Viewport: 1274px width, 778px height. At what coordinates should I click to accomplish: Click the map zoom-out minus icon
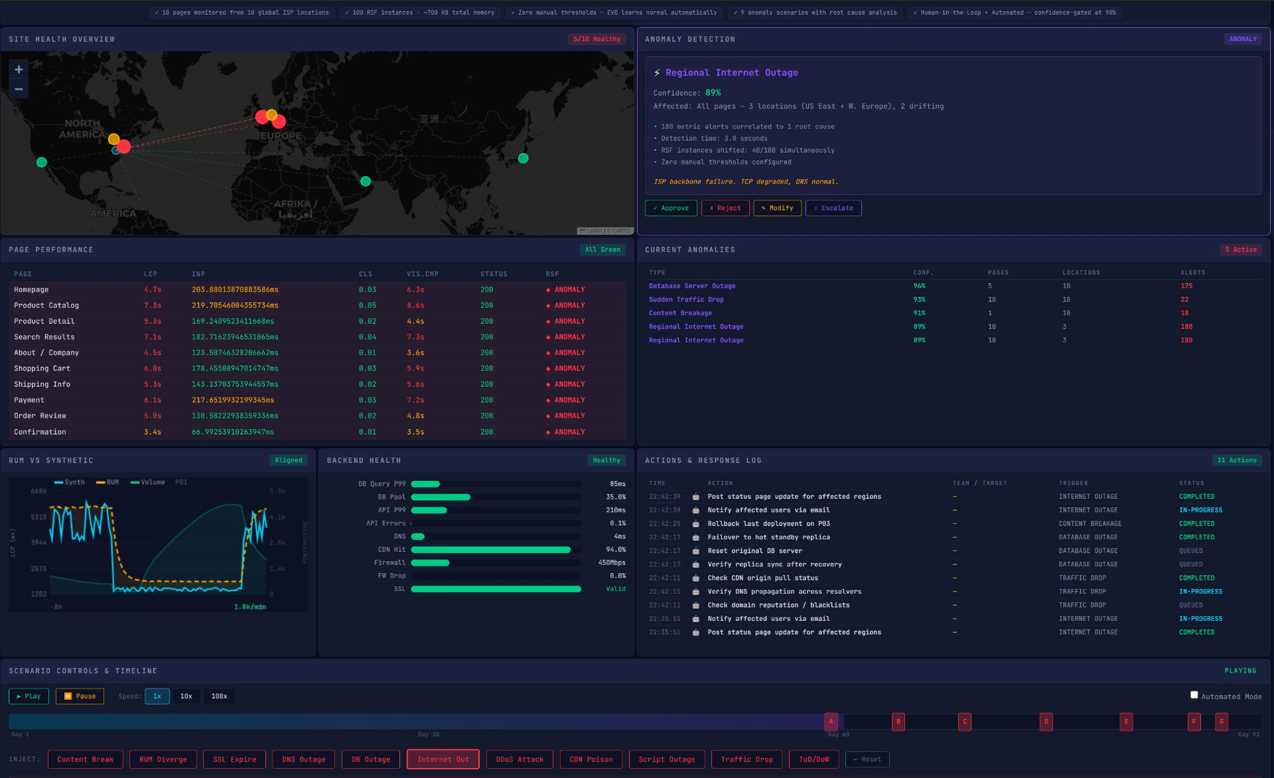(x=19, y=88)
